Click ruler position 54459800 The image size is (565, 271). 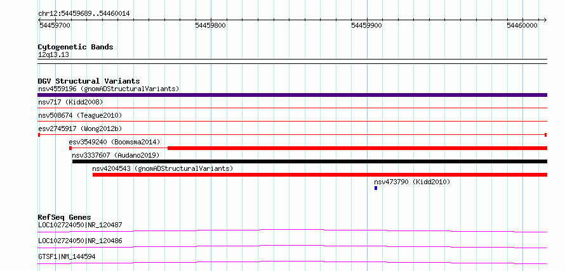pos(210,25)
